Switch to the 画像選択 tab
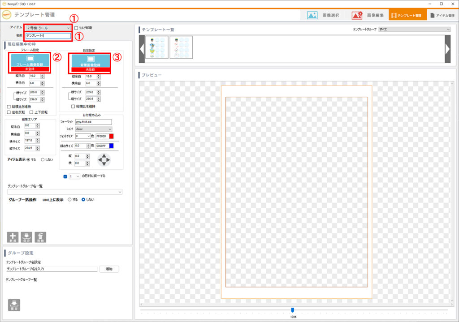459x322 pixels. 323,15
